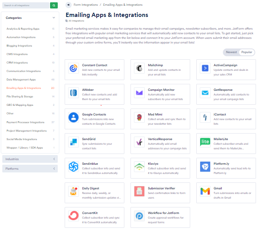Image resolution: width=261 pixels, height=229 pixels.
Task: Open the Mailchimp title link
Action: coord(155,65)
